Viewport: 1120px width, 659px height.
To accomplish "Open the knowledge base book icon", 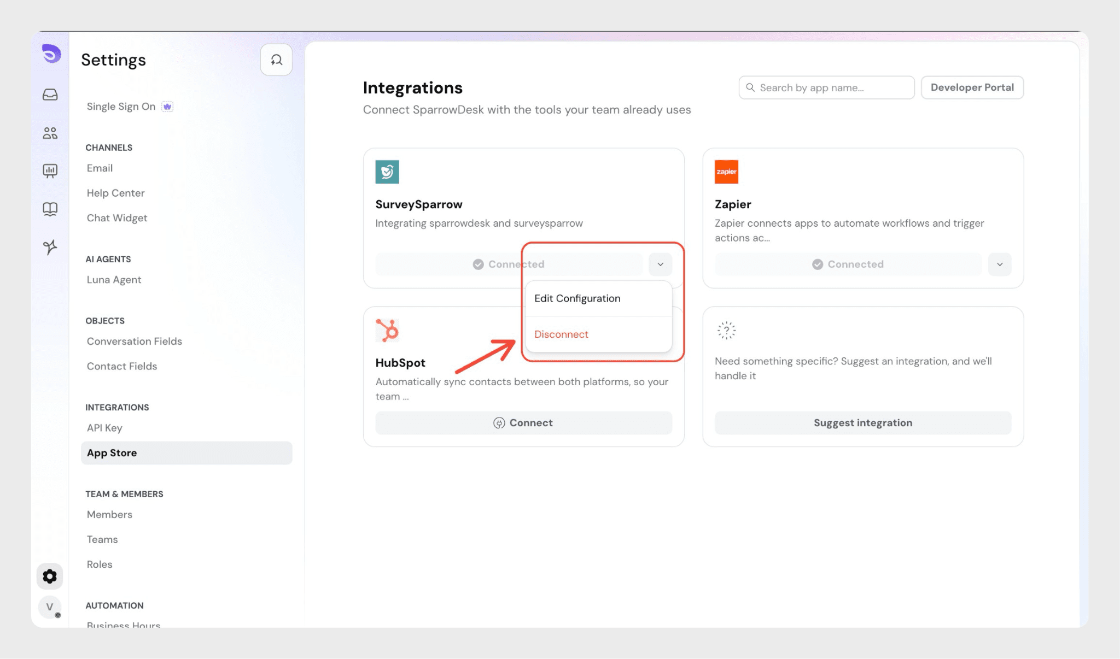I will pyautogui.click(x=50, y=209).
